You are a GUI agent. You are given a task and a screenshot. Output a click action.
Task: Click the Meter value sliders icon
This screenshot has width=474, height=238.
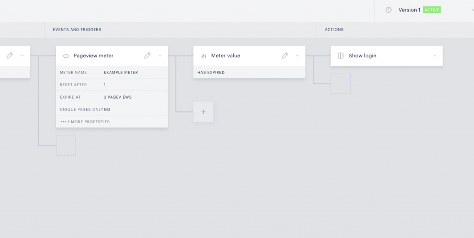[204, 56]
